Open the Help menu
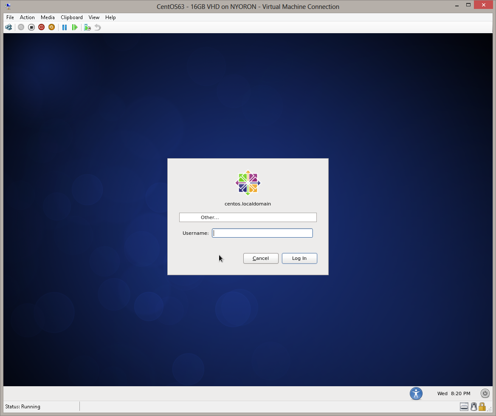This screenshot has height=416, width=496. [110, 17]
